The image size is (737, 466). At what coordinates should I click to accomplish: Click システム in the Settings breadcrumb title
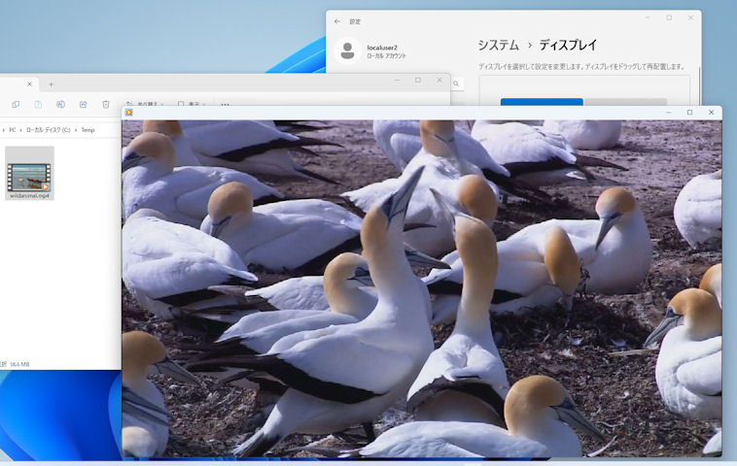click(499, 45)
